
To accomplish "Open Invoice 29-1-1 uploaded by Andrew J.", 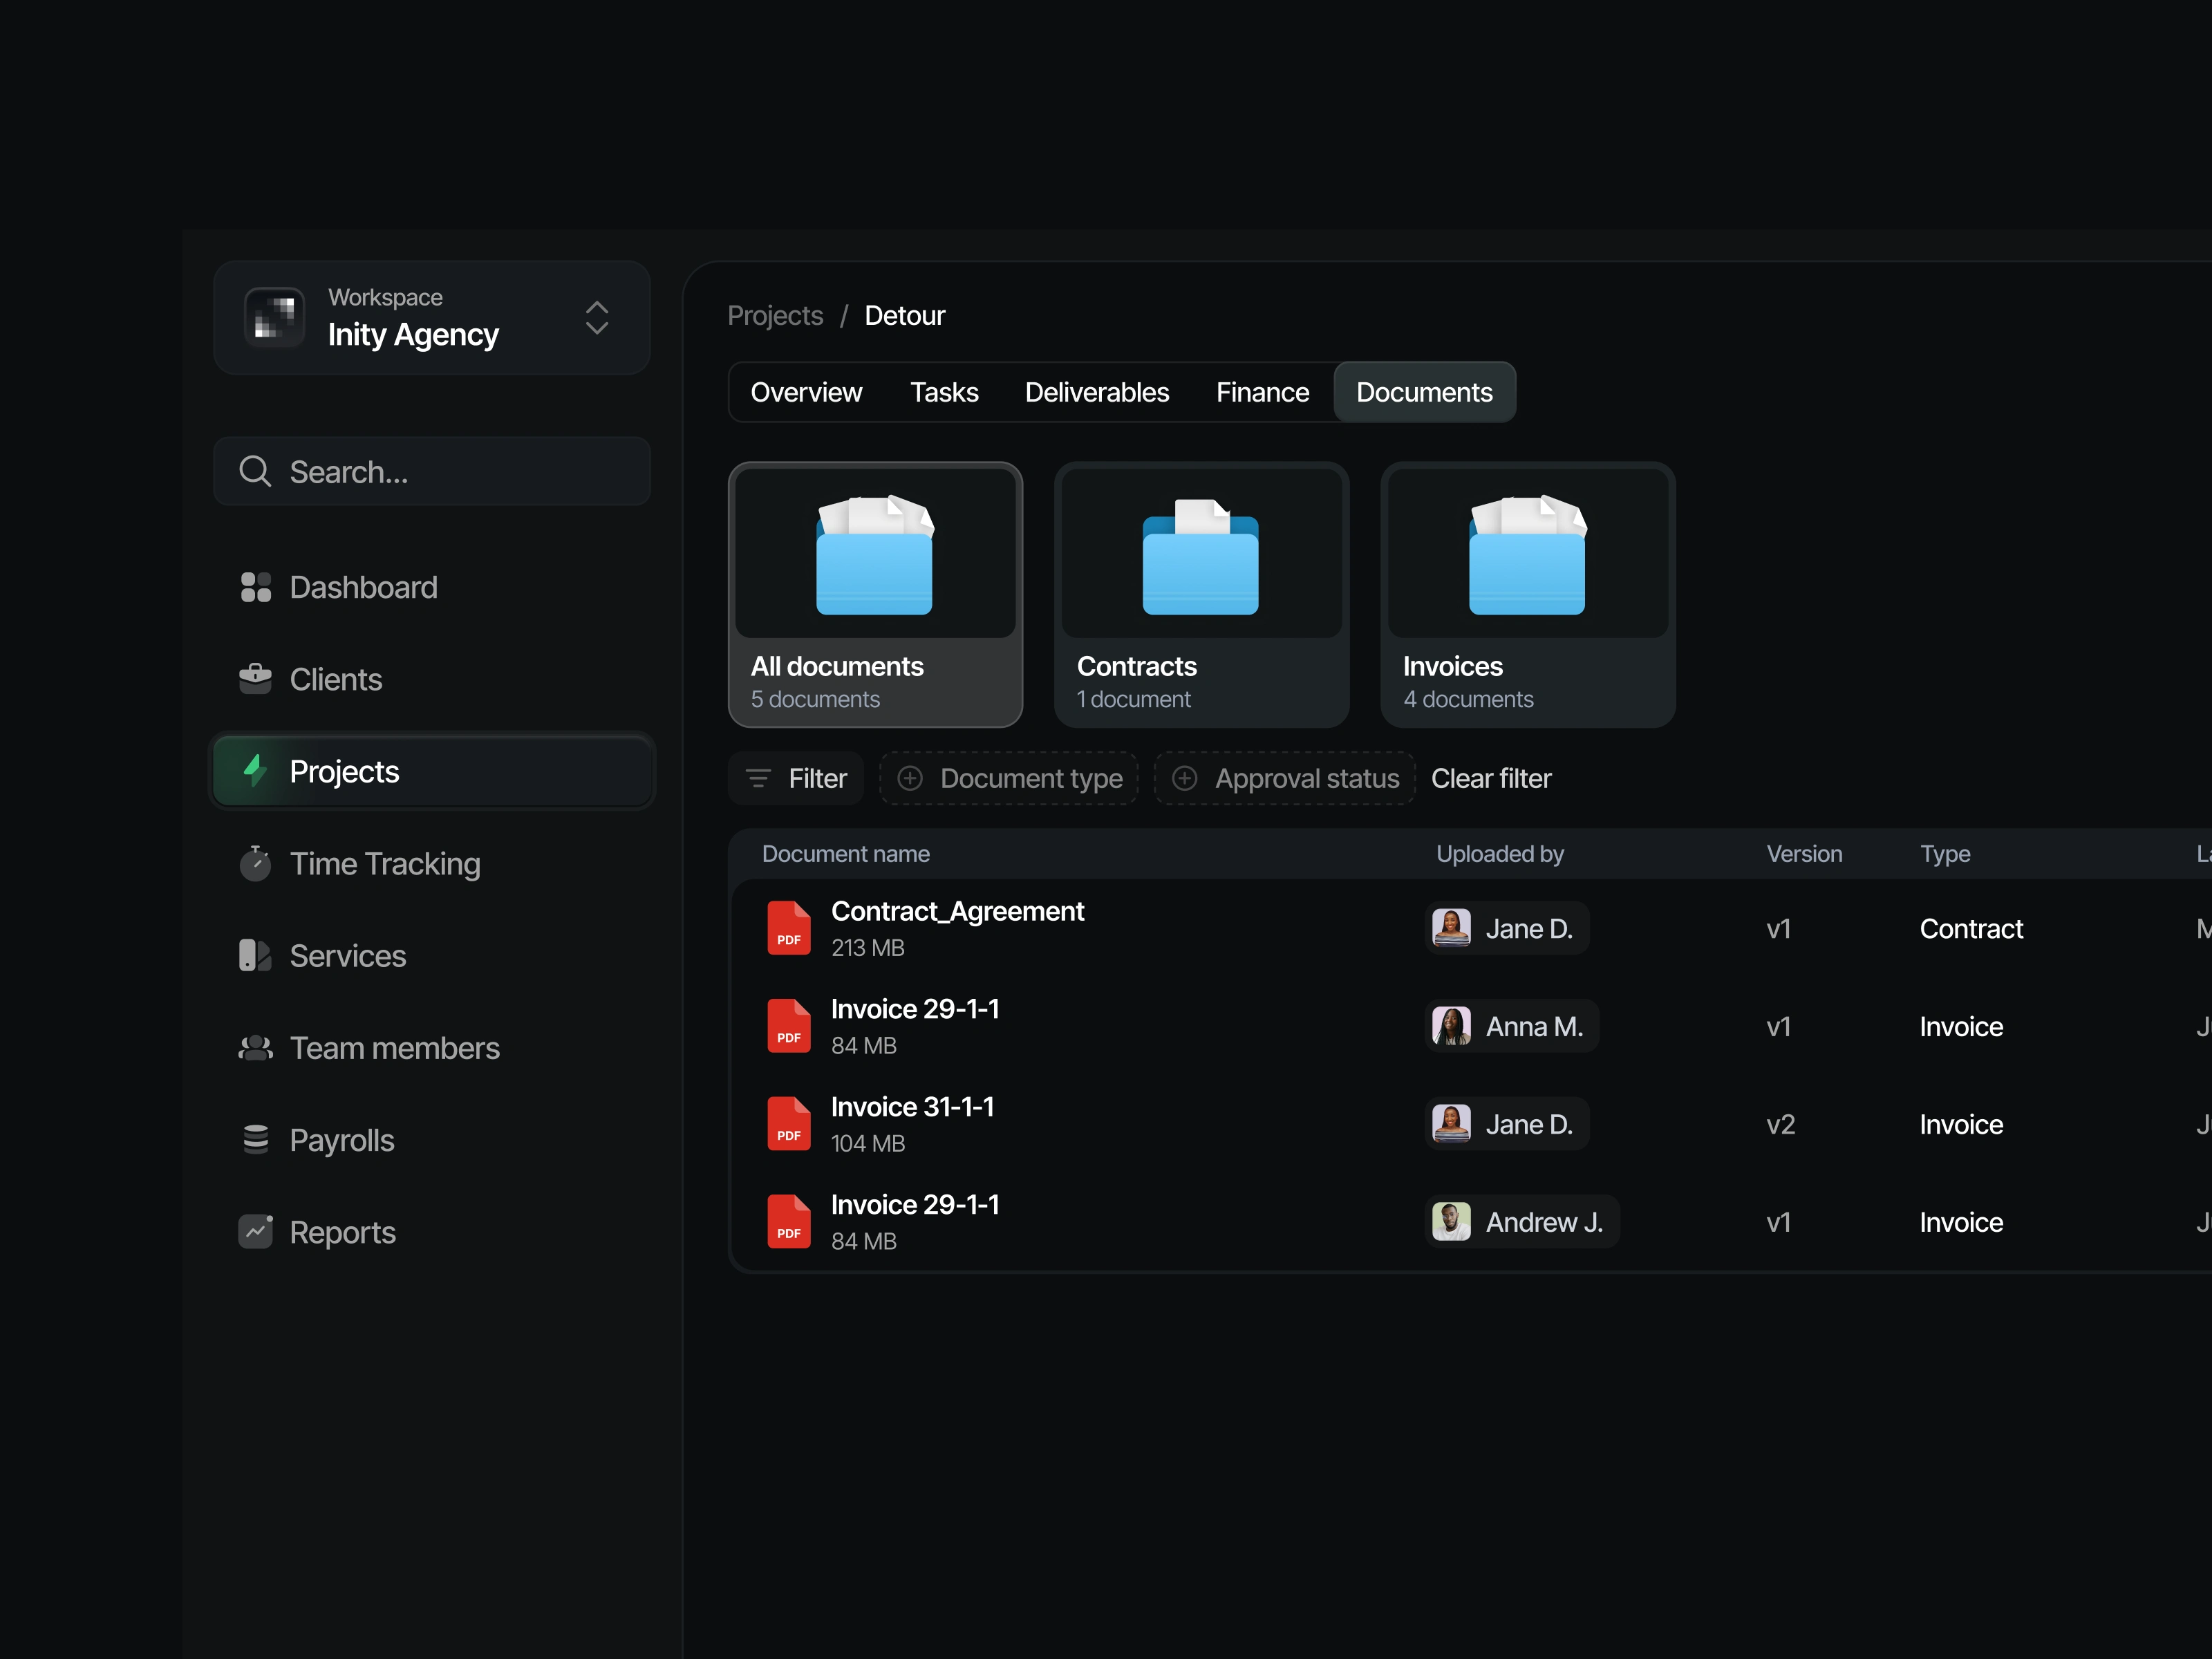I will [915, 1205].
